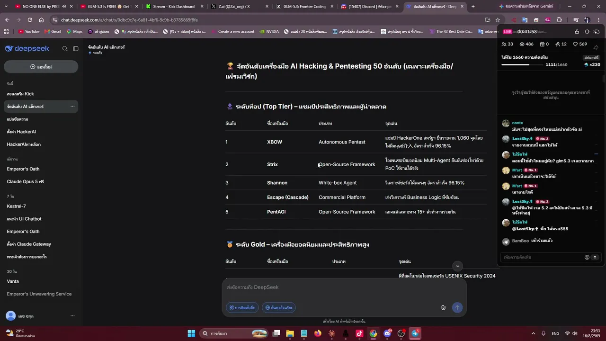Bookmark this page with the star

498,20
